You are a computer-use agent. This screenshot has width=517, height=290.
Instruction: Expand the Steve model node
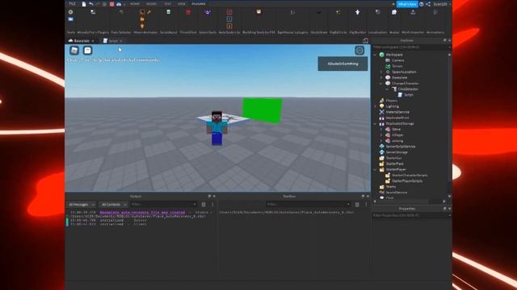coord(381,129)
